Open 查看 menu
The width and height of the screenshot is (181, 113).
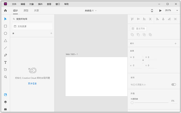(49, 4)
